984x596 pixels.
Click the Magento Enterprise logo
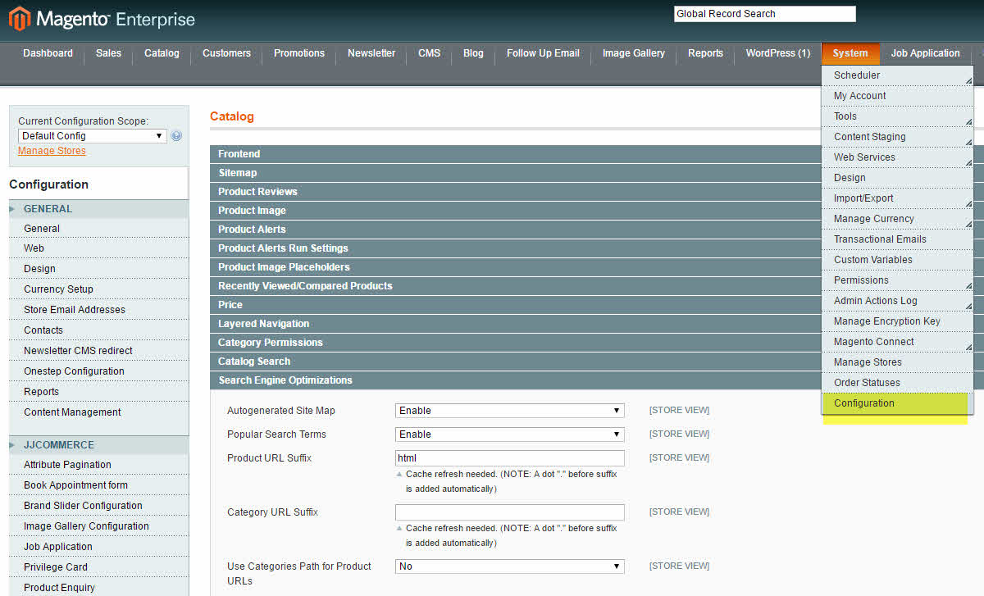pos(98,17)
